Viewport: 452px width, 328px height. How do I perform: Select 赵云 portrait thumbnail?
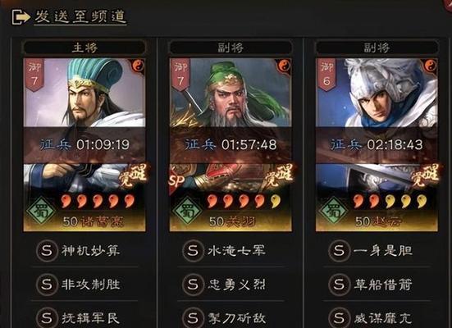point(377,93)
